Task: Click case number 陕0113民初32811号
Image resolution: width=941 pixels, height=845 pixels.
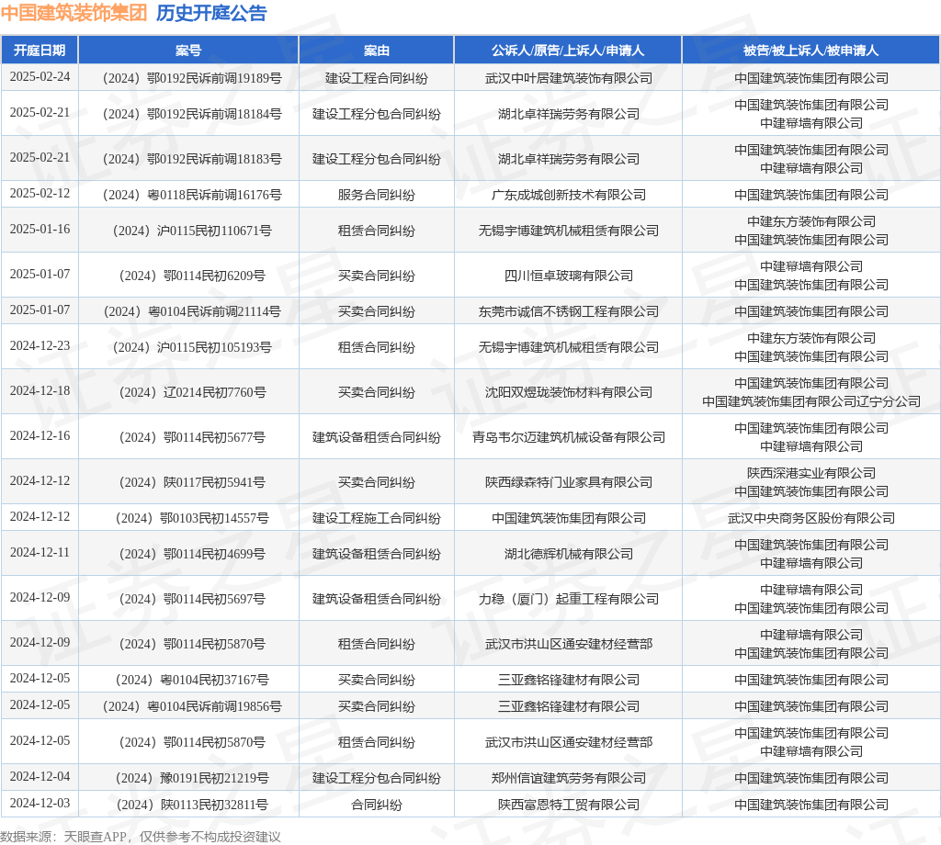Action: pos(192,806)
